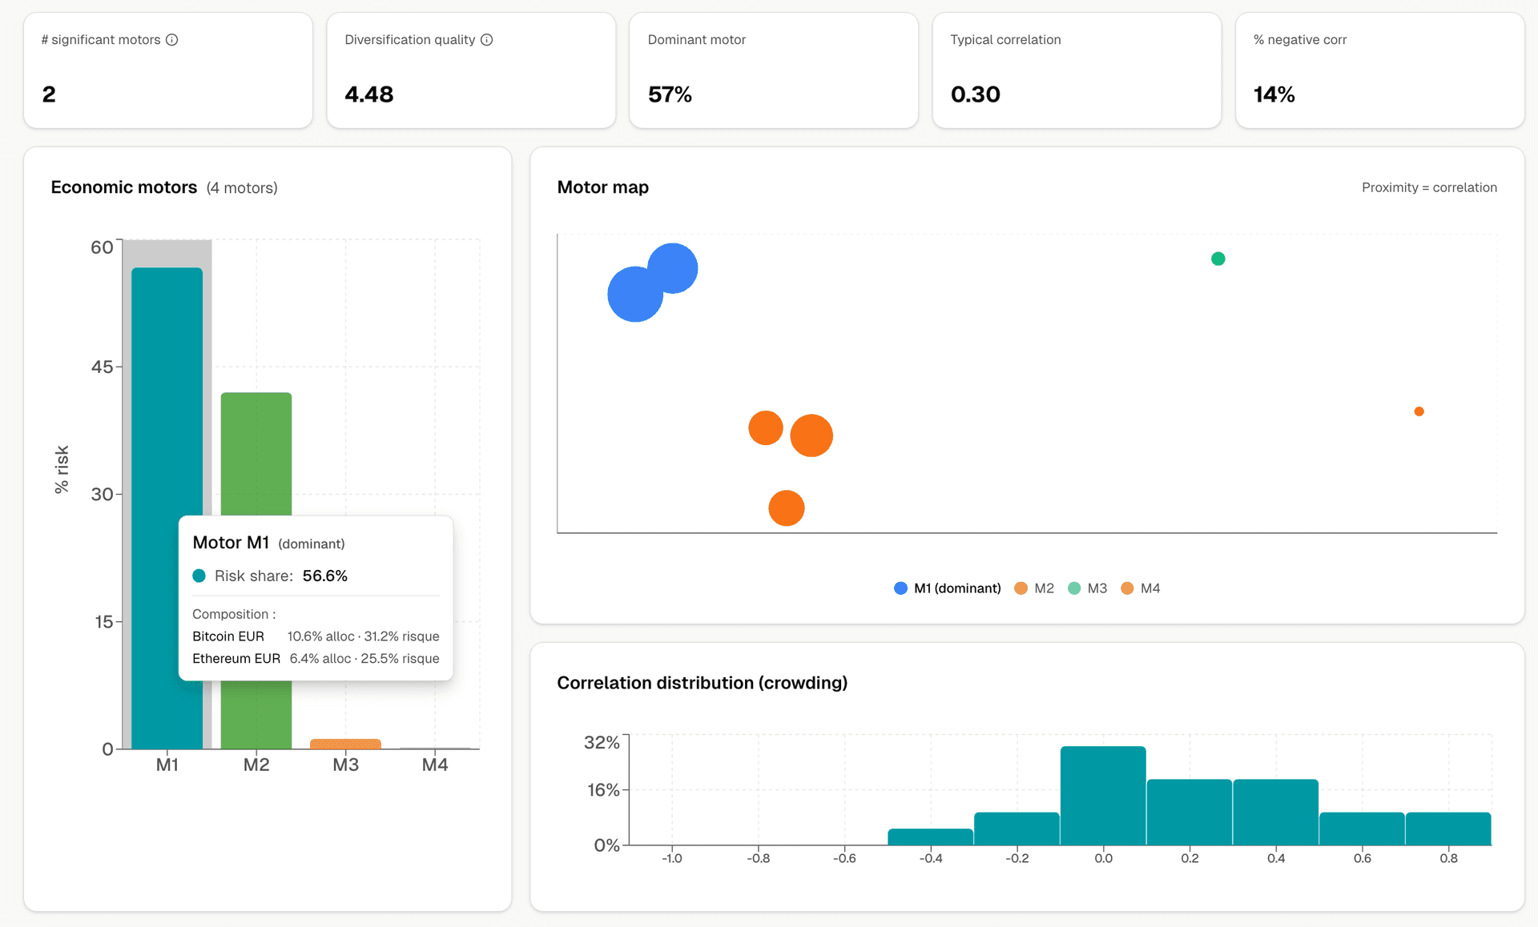The height and width of the screenshot is (927, 1538).
Task: Click the green M3 dot on motor map
Action: (x=1218, y=259)
